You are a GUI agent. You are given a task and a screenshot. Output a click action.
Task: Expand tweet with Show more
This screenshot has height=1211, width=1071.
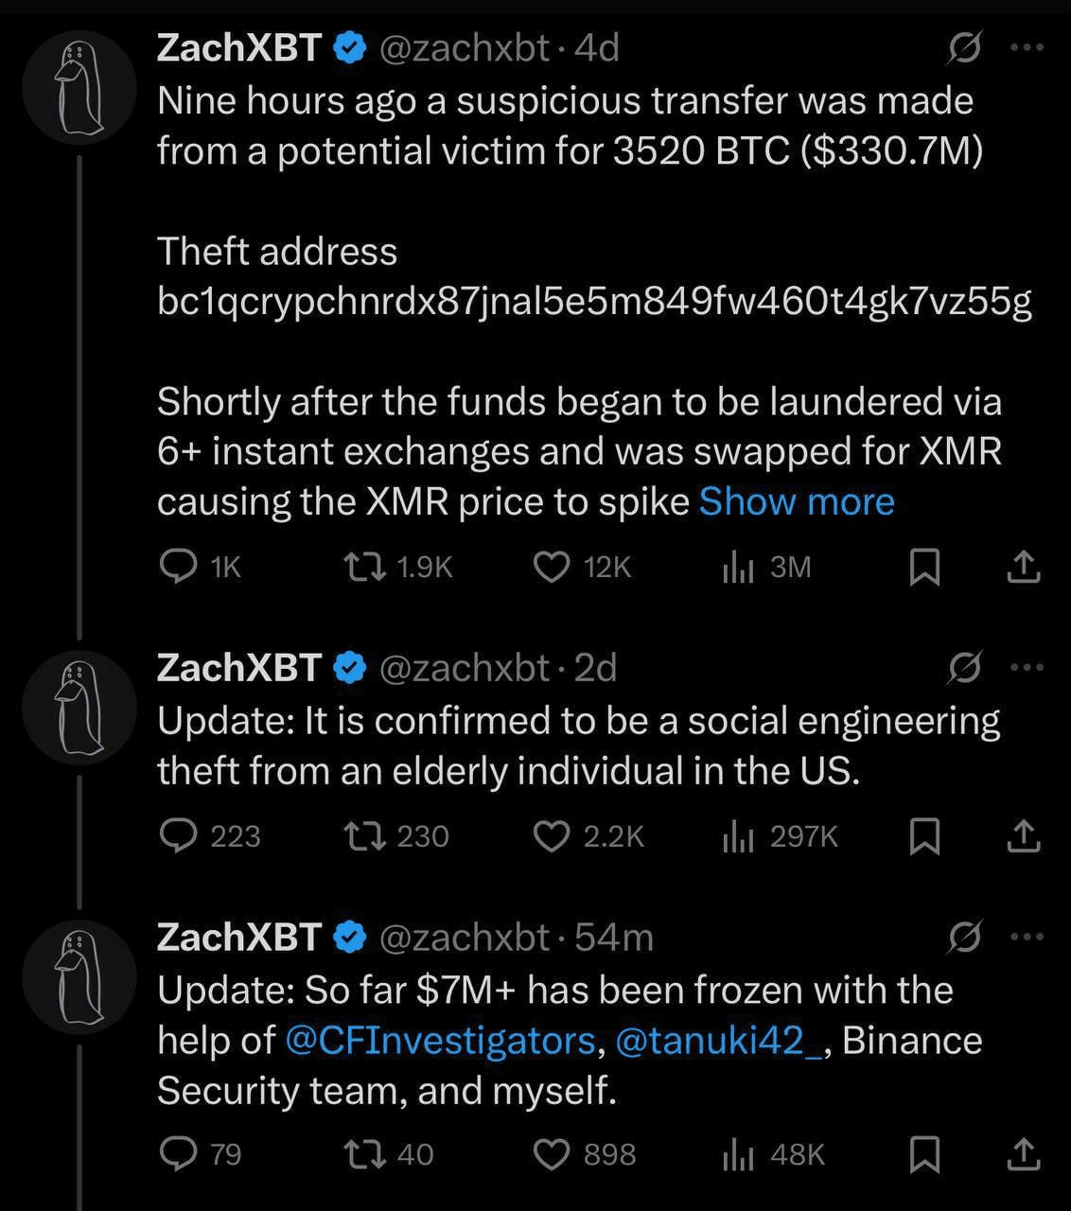(796, 501)
